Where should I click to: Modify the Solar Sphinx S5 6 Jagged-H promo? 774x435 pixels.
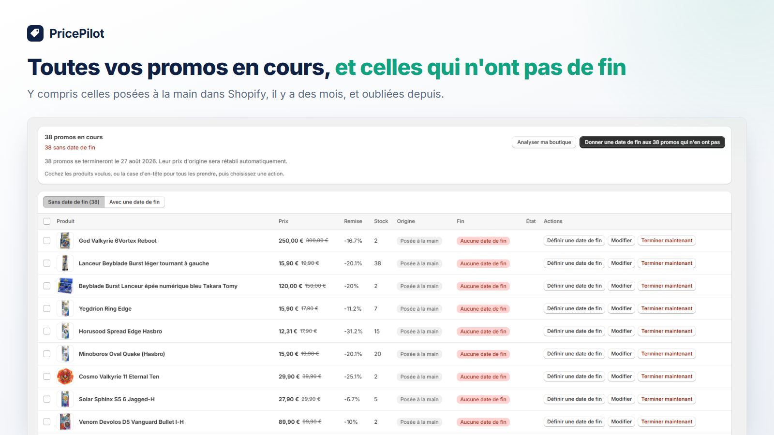click(x=621, y=399)
